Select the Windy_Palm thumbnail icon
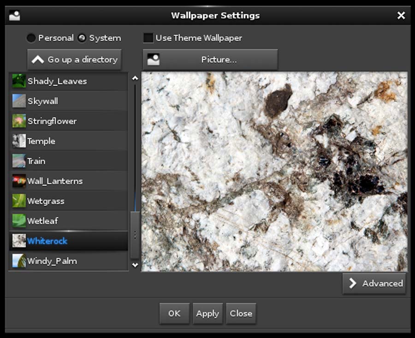 pos(19,261)
